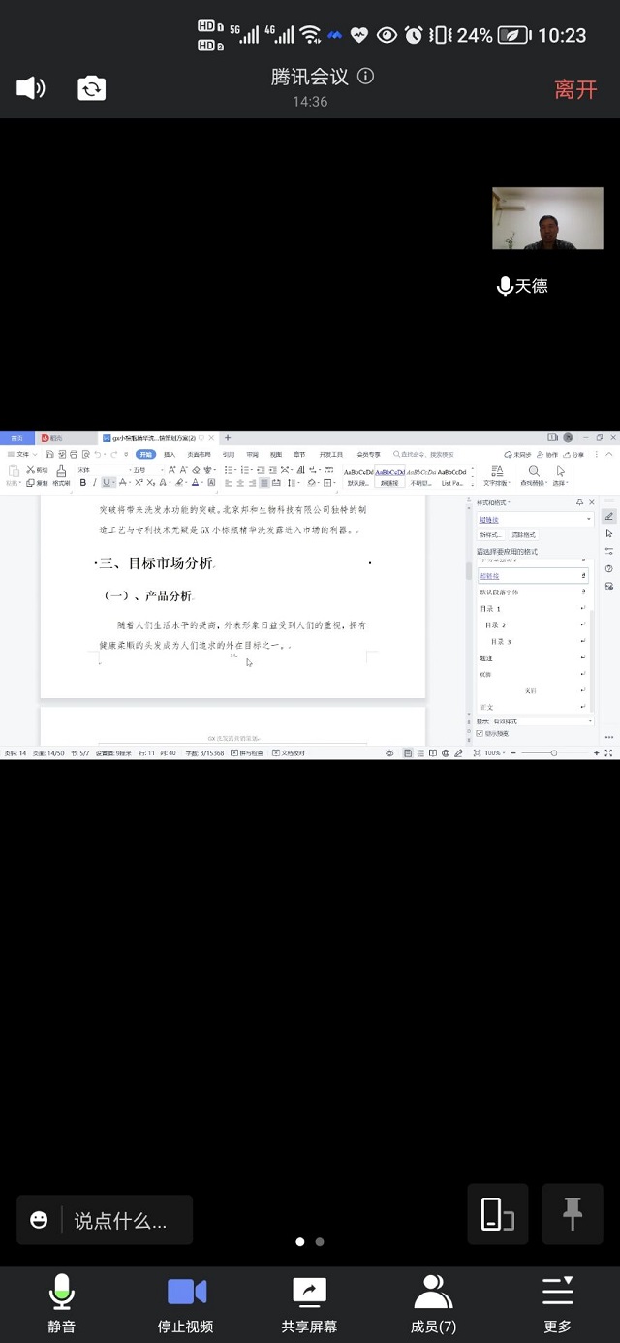The height and width of the screenshot is (1343, 620).
Task: Click the 查找替换 find replace icon
Action: click(534, 476)
